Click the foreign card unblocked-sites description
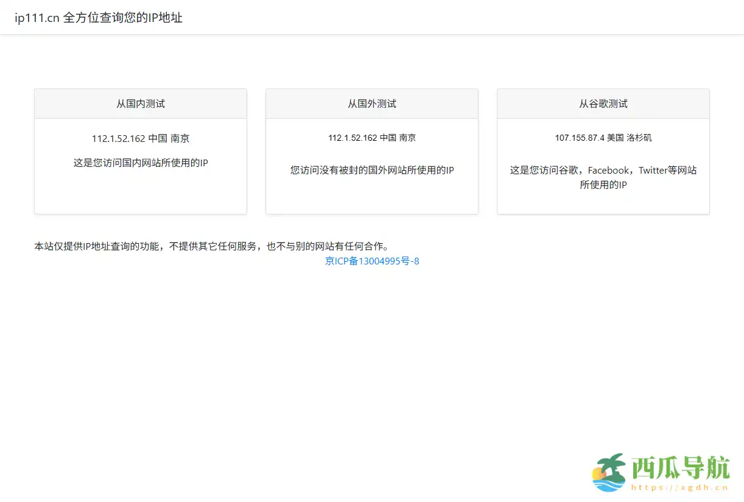The image size is (744, 502). point(371,170)
